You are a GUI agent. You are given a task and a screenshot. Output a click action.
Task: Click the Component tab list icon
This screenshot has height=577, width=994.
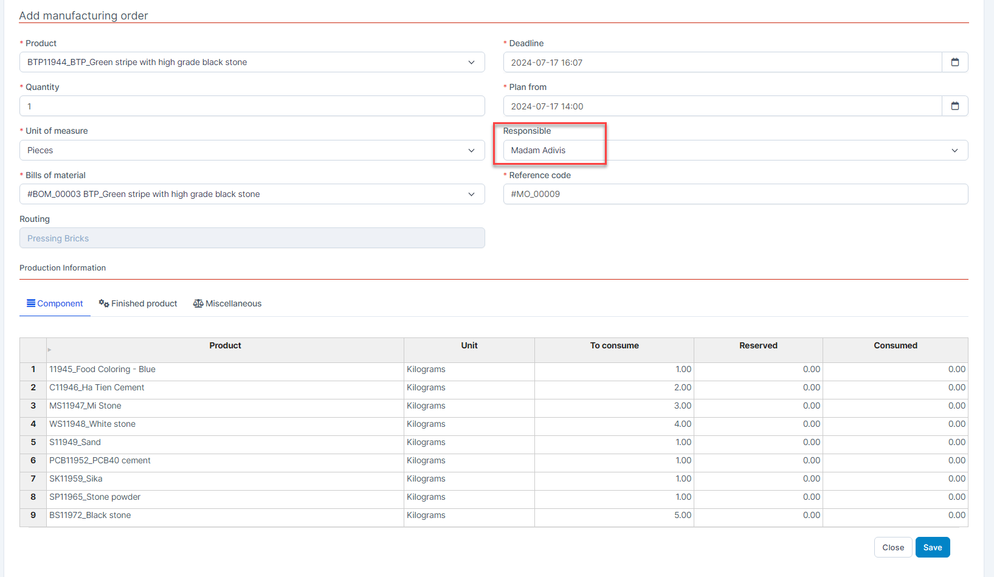click(x=30, y=303)
